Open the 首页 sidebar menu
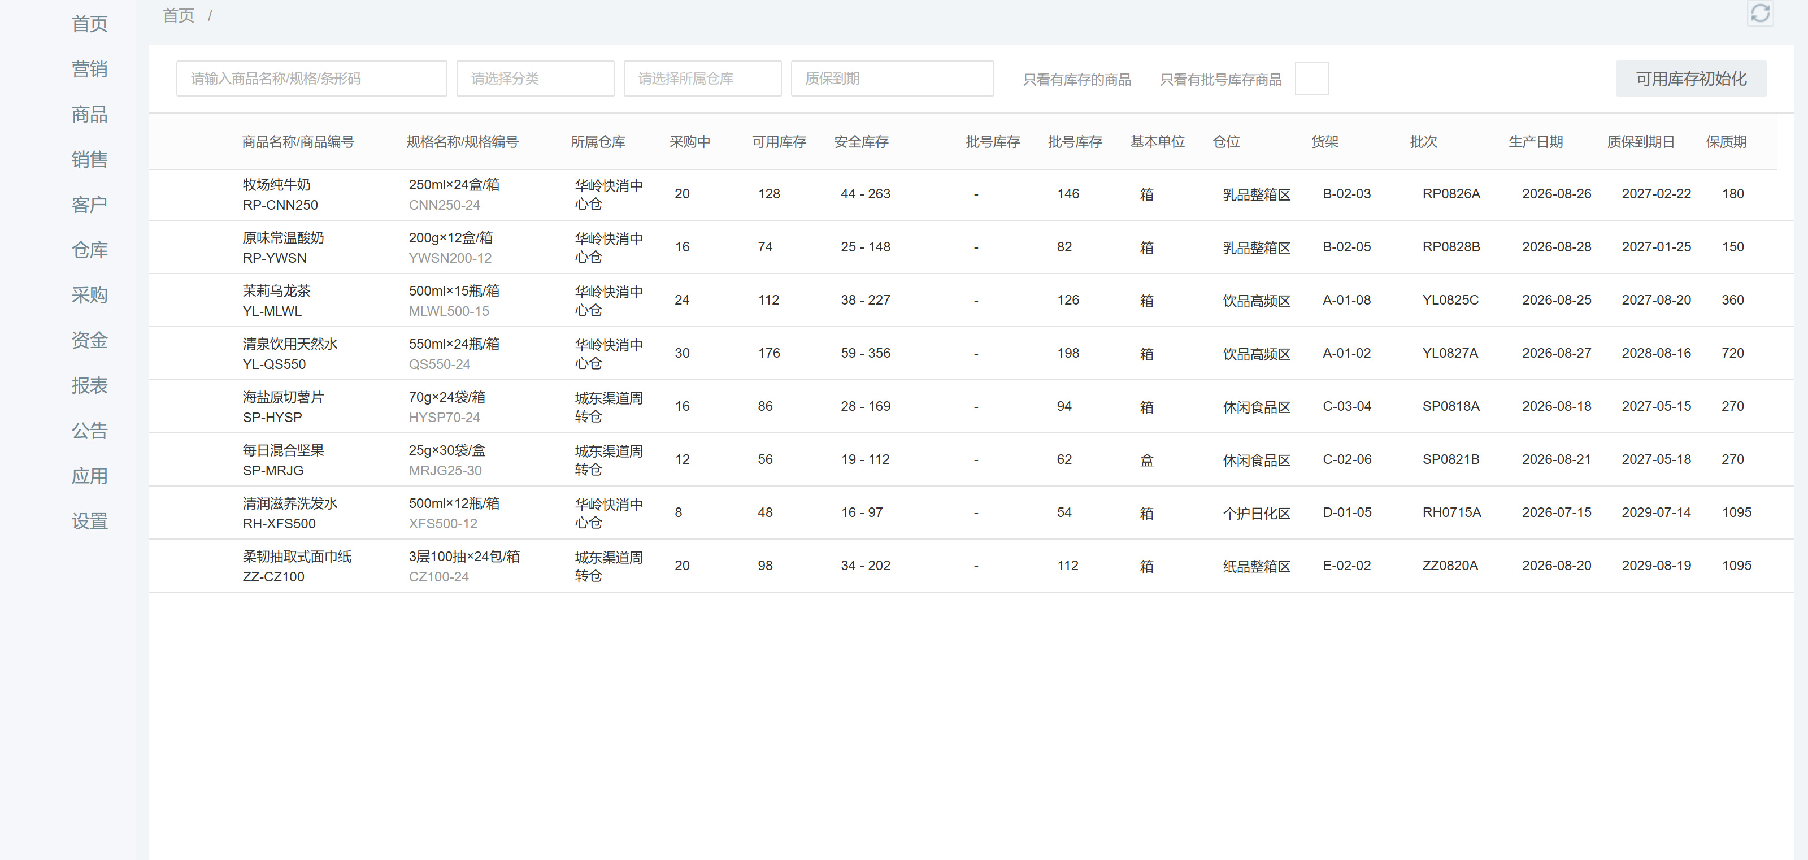This screenshot has width=1808, height=860. pyautogui.click(x=89, y=24)
